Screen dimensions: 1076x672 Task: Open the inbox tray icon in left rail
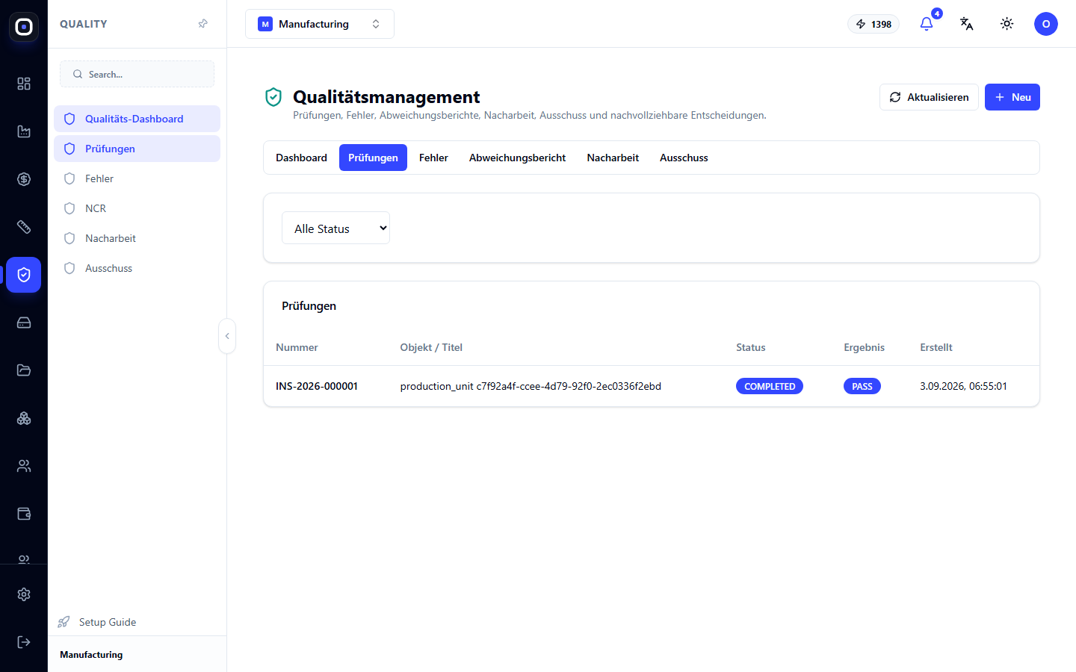[x=24, y=323]
